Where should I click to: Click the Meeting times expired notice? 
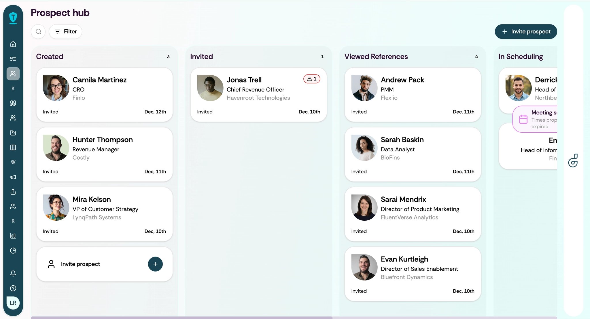click(x=535, y=119)
